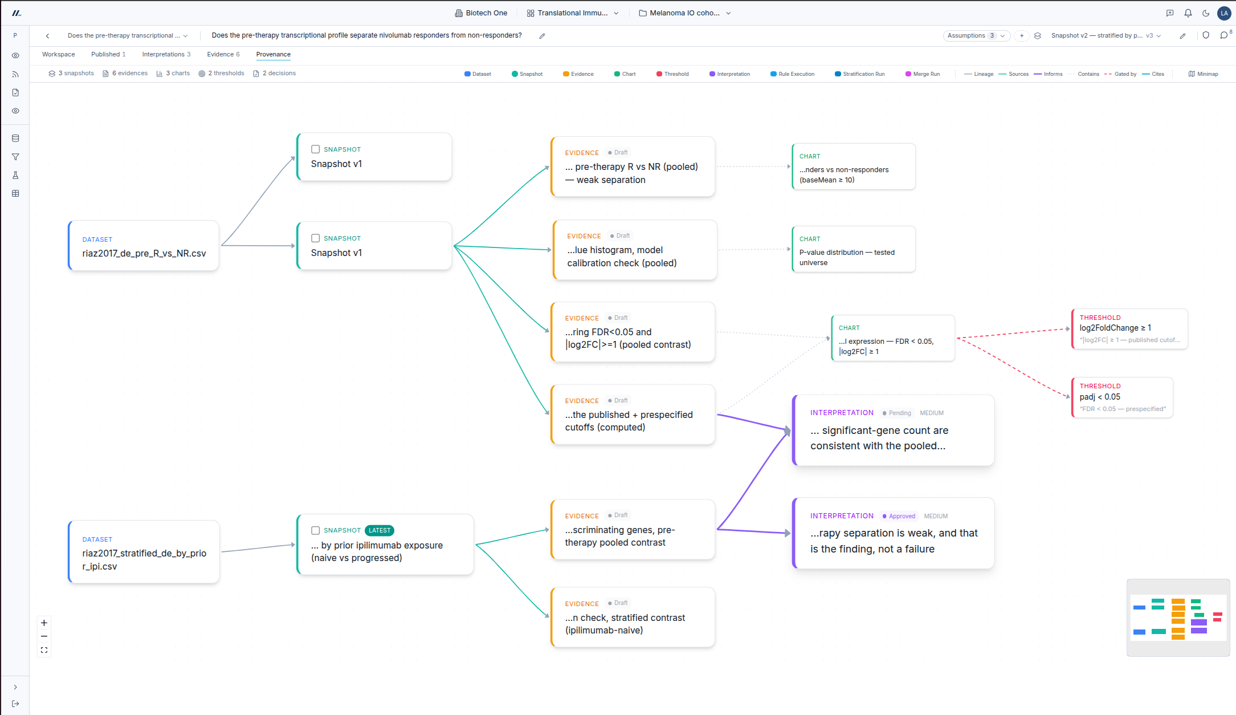Open the Snapshot v2 version dropdown

[1106, 36]
